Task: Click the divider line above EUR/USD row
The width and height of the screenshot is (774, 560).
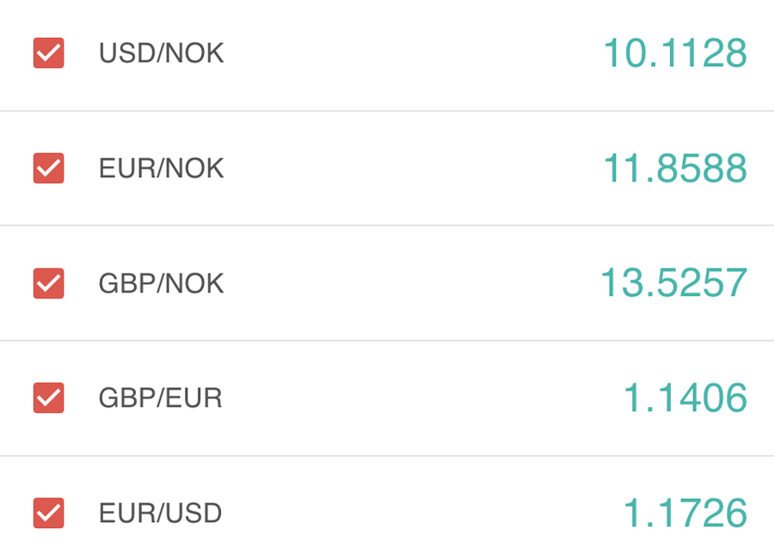Action: 387,456
